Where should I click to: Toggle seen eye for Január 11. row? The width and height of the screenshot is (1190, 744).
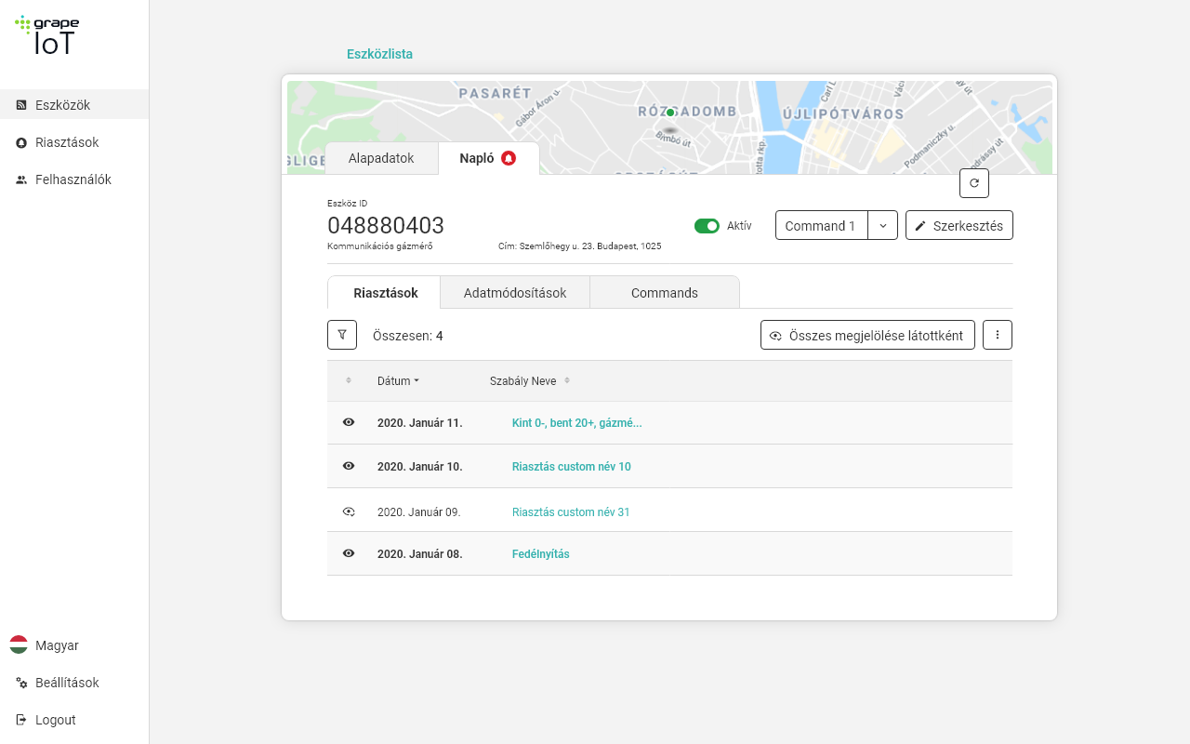[349, 422]
